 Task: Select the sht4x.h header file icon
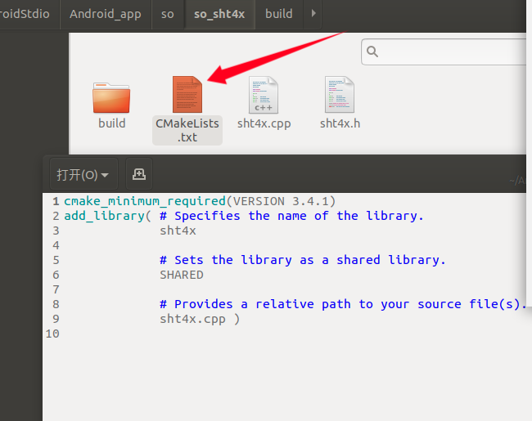(339, 95)
